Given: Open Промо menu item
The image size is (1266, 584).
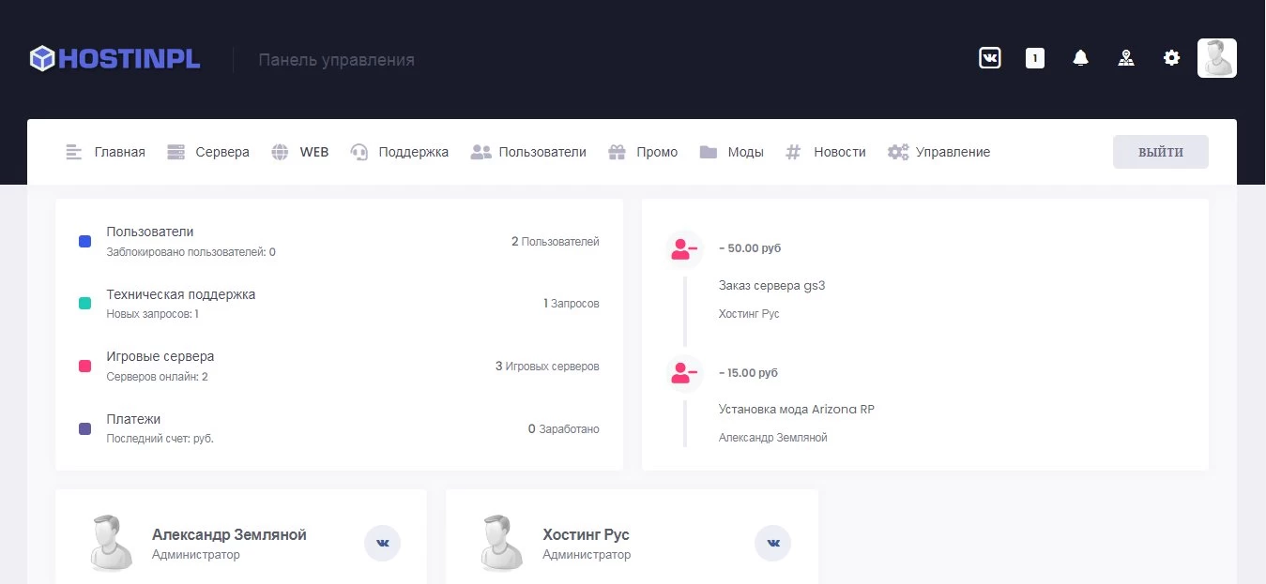Looking at the screenshot, I should click(x=657, y=152).
